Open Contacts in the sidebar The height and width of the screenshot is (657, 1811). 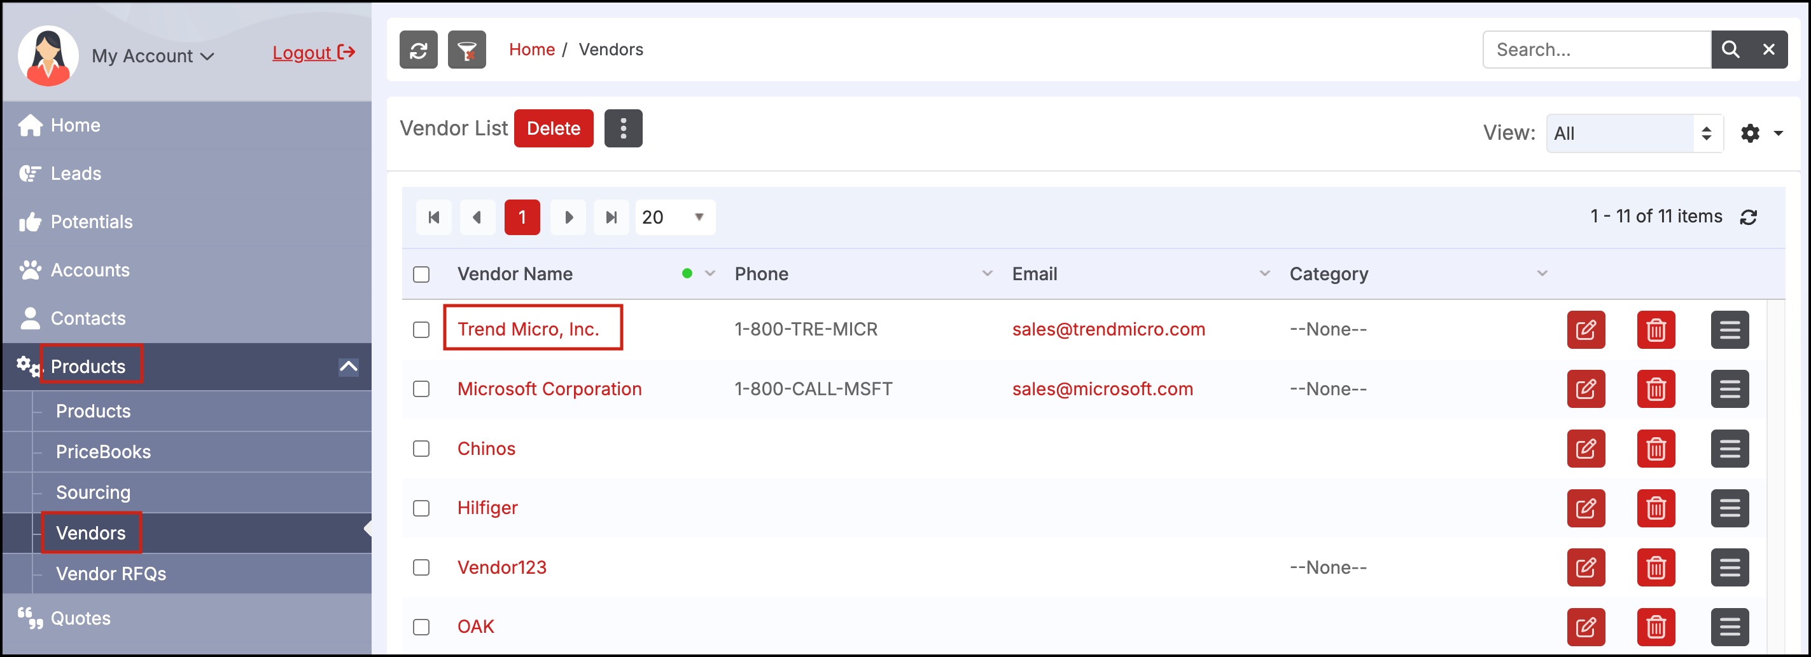[x=187, y=319]
